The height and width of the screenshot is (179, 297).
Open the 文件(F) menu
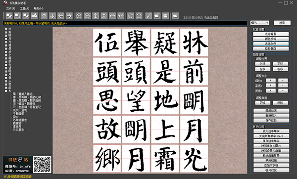[x=10, y=8]
